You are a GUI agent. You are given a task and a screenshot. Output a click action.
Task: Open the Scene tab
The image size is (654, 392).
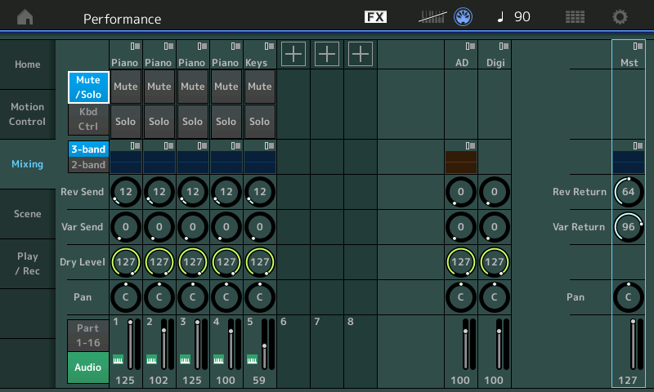pos(28,213)
